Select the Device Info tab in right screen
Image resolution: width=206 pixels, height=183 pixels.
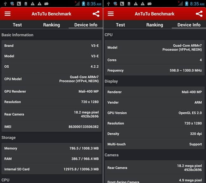(x=189, y=25)
